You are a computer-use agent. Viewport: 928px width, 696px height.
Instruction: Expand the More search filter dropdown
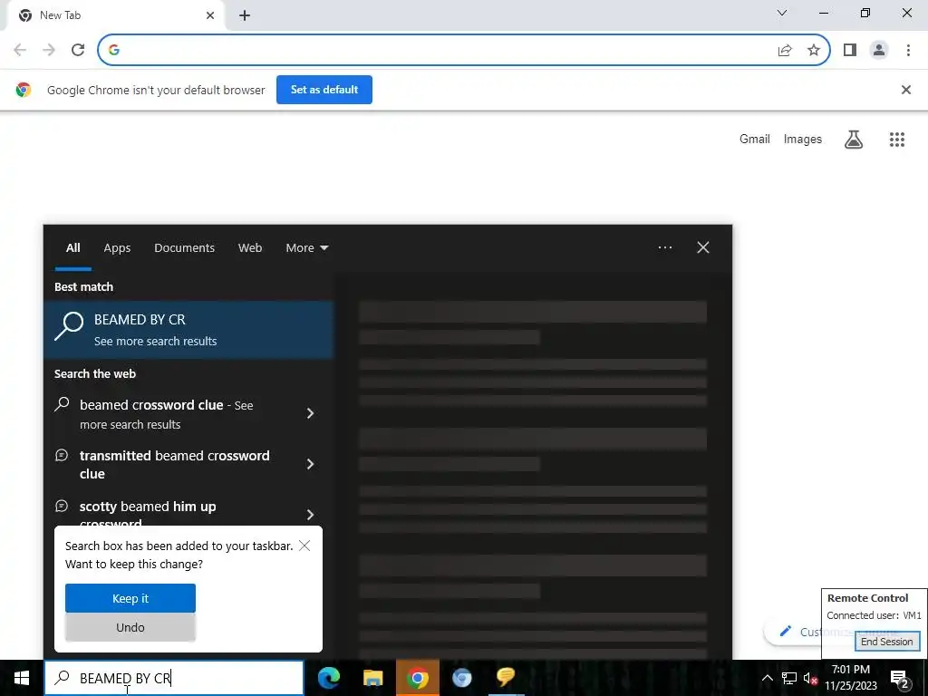coord(307,248)
